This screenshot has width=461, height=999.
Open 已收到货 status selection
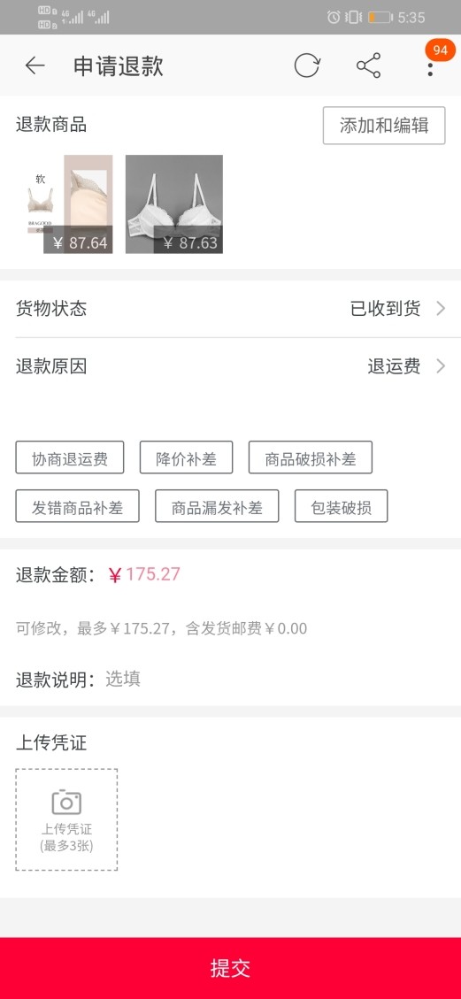[x=385, y=309]
